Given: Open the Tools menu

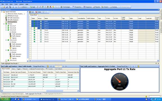Looking at the screenshot, I should (x=16, y=4).
